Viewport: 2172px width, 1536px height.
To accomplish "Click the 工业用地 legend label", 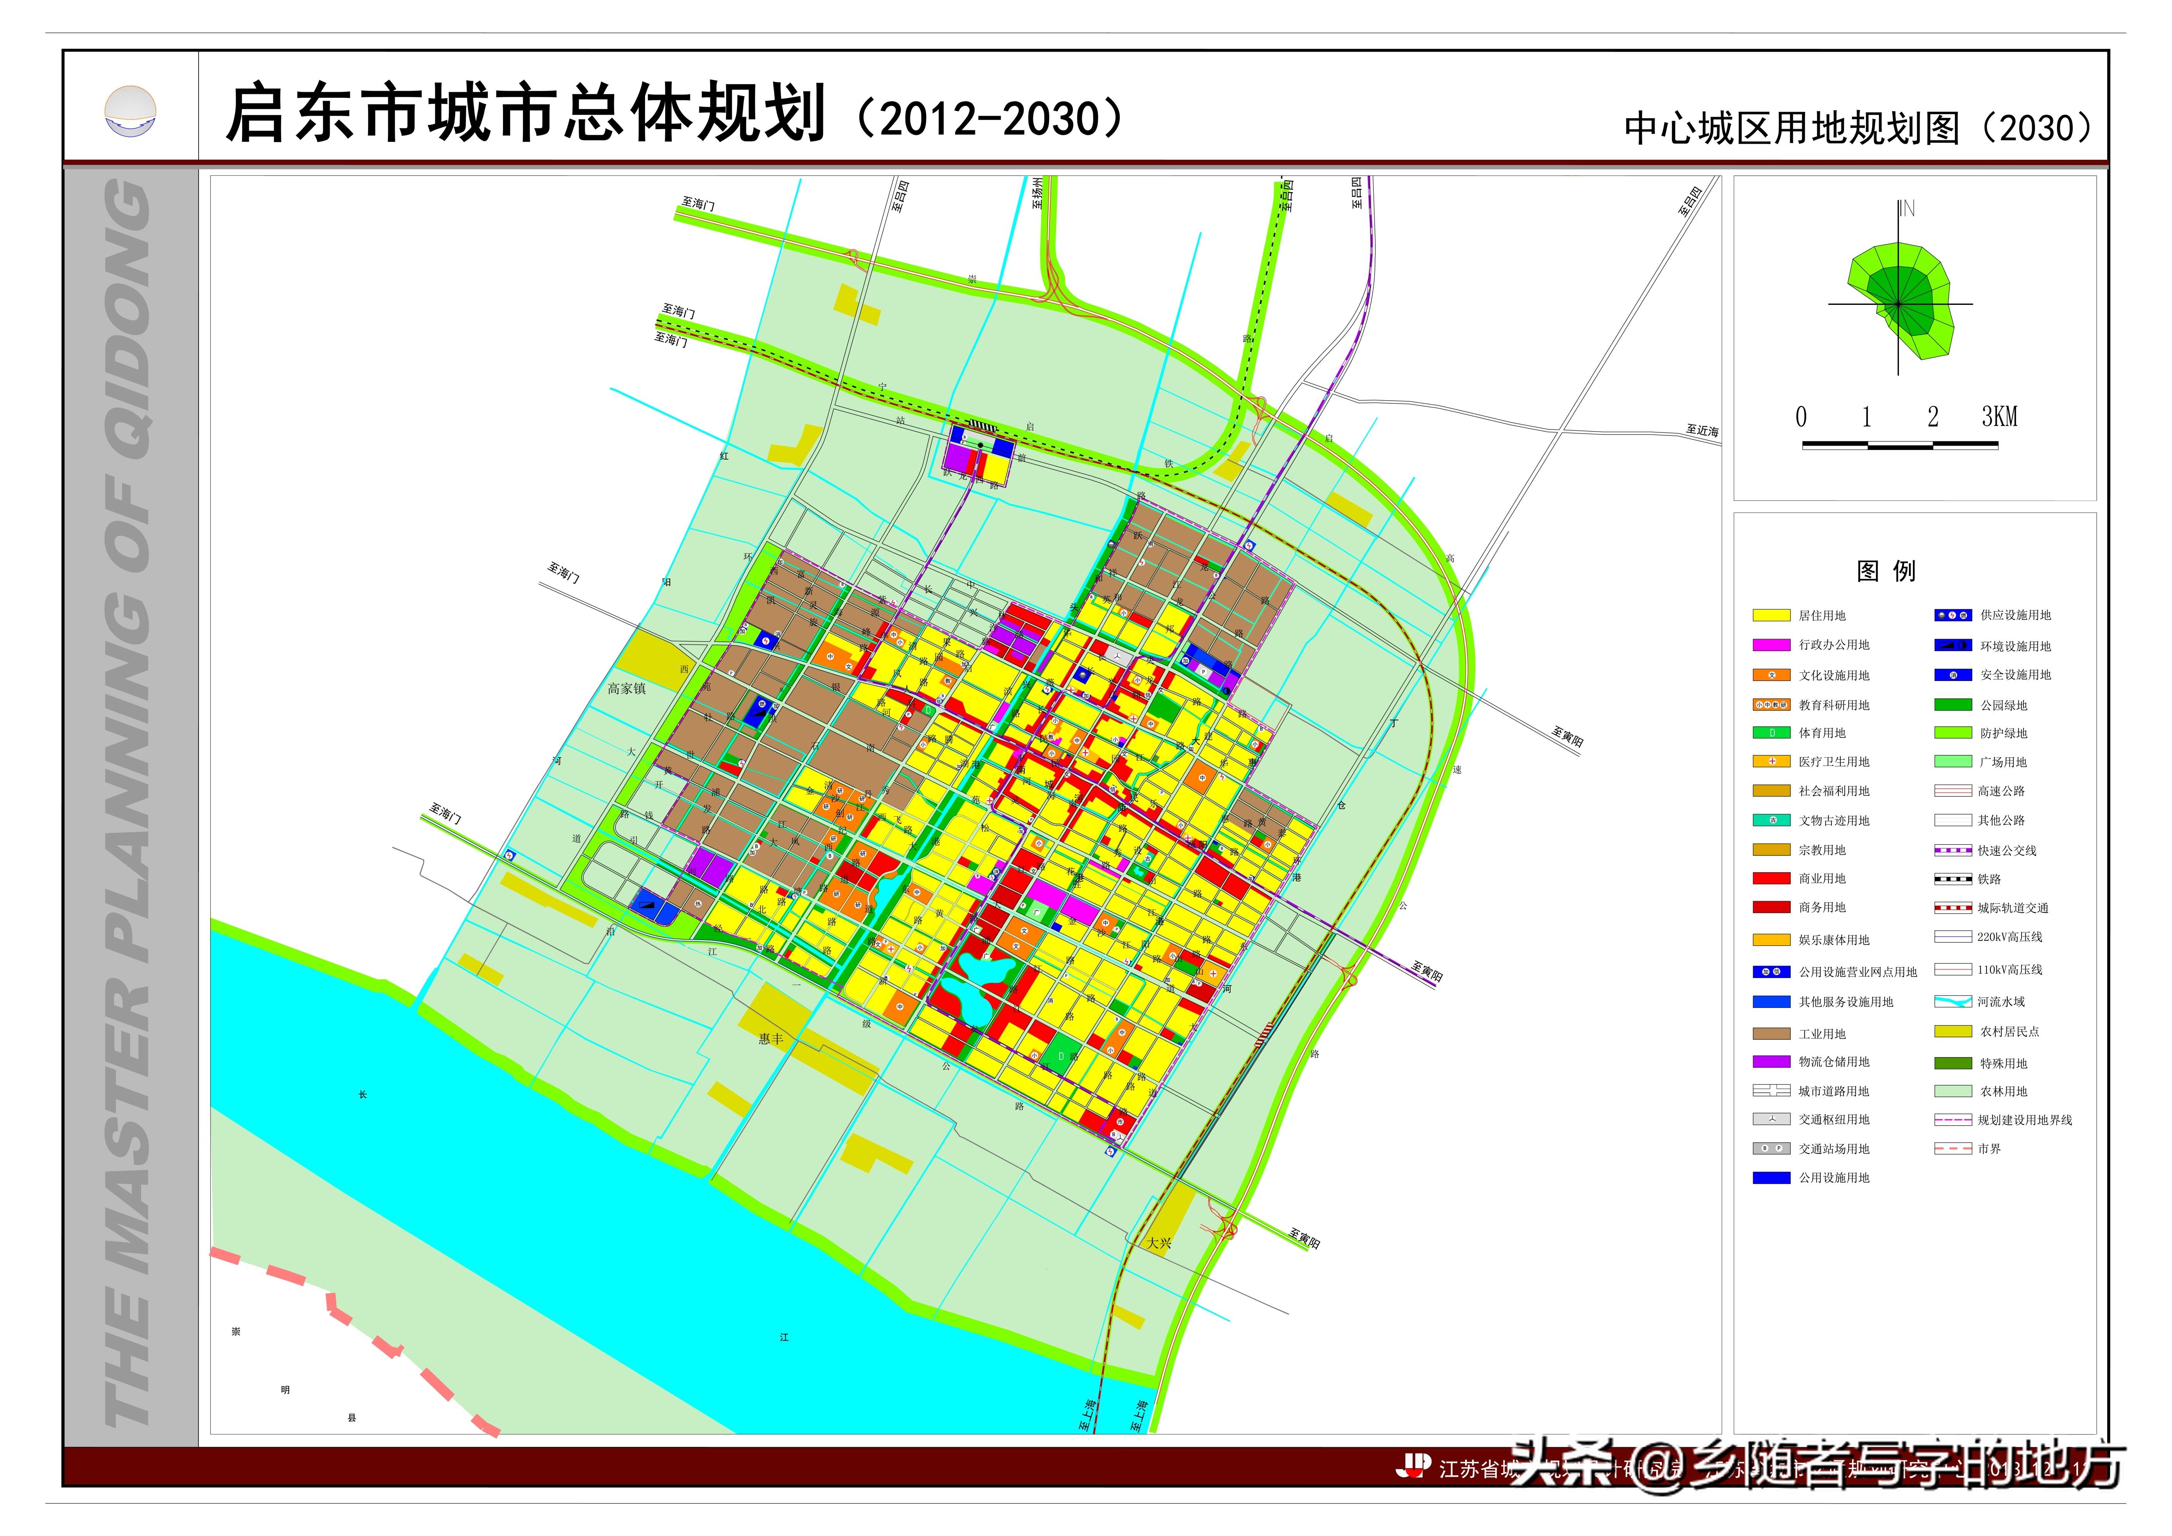I will (x=1822, y=1034).
